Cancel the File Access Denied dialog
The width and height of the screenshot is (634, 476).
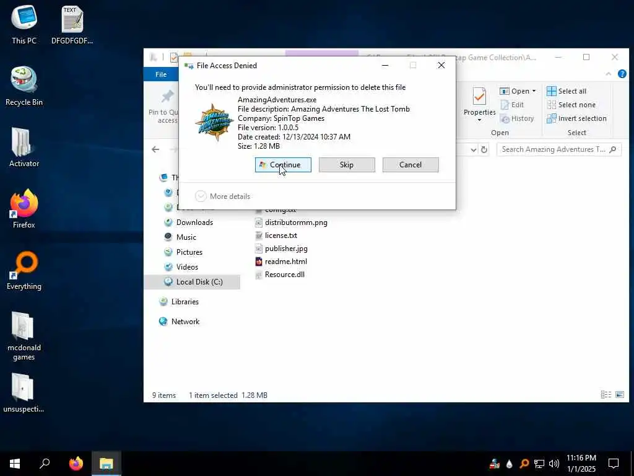pyautogui.click(x=410, y=165)
